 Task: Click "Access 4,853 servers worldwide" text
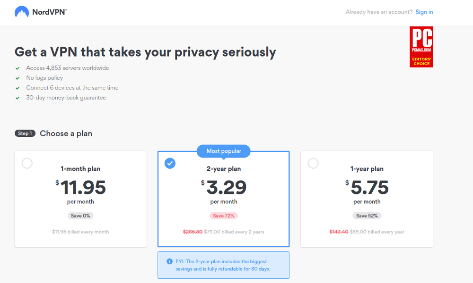point(68,68)
